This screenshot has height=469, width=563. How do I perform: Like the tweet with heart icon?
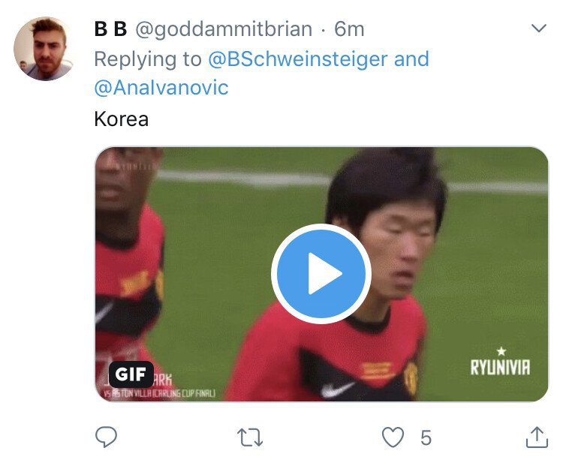point(393,437)
